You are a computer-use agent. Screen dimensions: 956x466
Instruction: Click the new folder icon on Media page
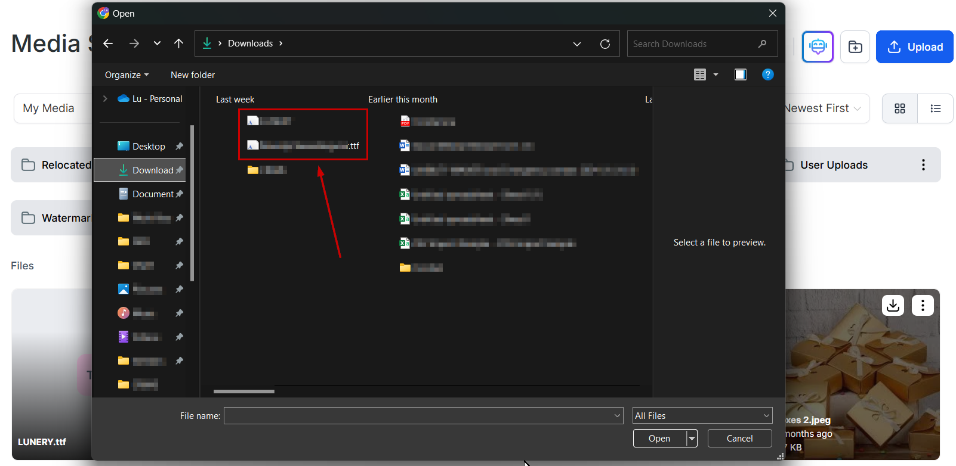[855, 47]
